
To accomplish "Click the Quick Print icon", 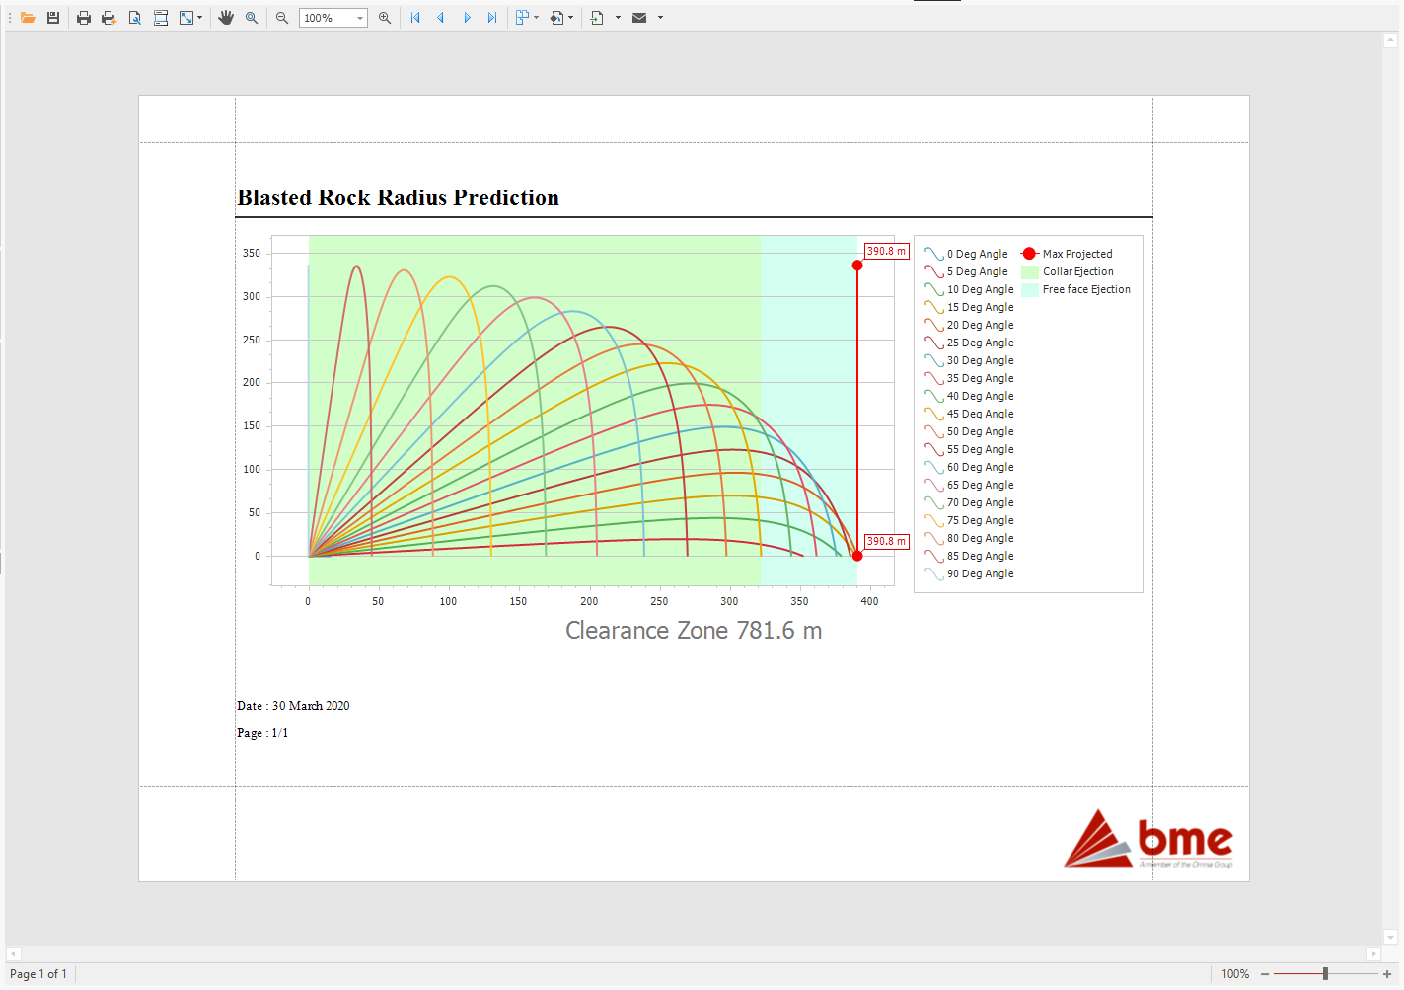I will [x=109, y=18].
